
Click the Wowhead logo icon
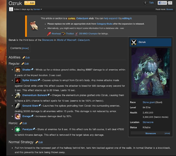tap(49, 34)
